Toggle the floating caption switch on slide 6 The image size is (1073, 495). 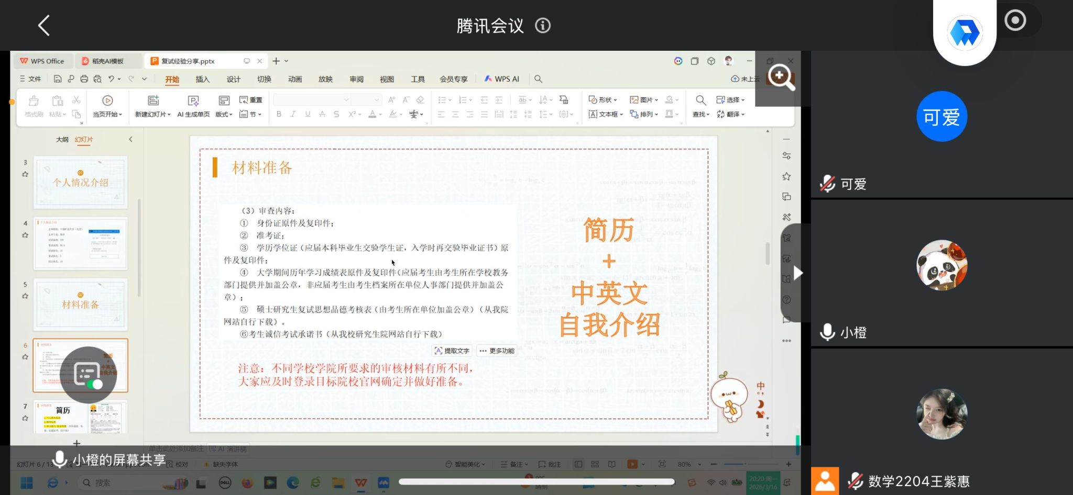(95, 384)
